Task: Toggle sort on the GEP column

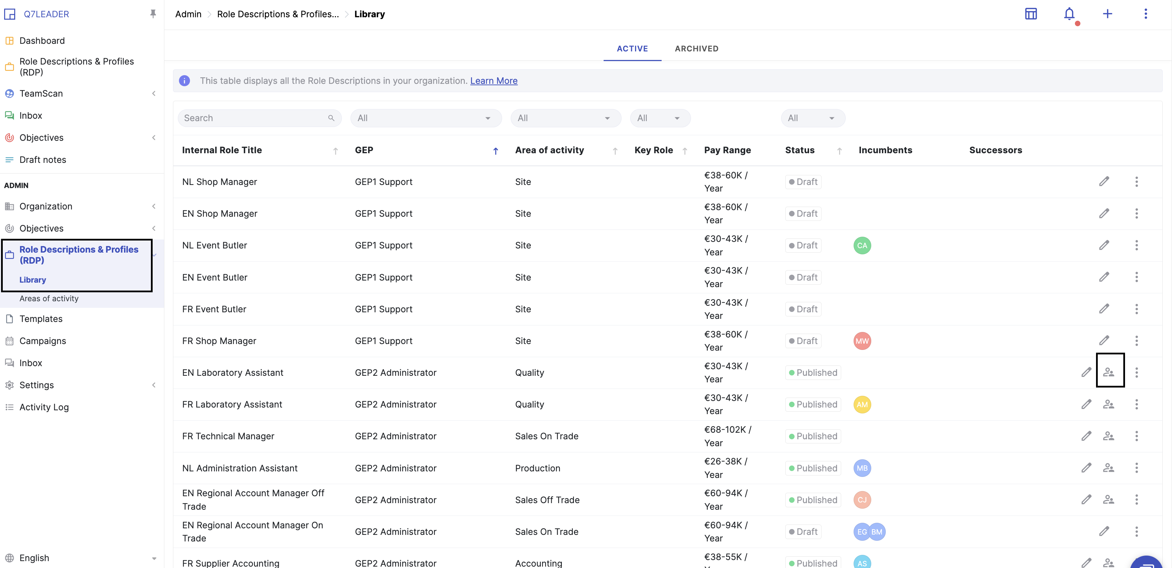Action: tap(496, 151)
